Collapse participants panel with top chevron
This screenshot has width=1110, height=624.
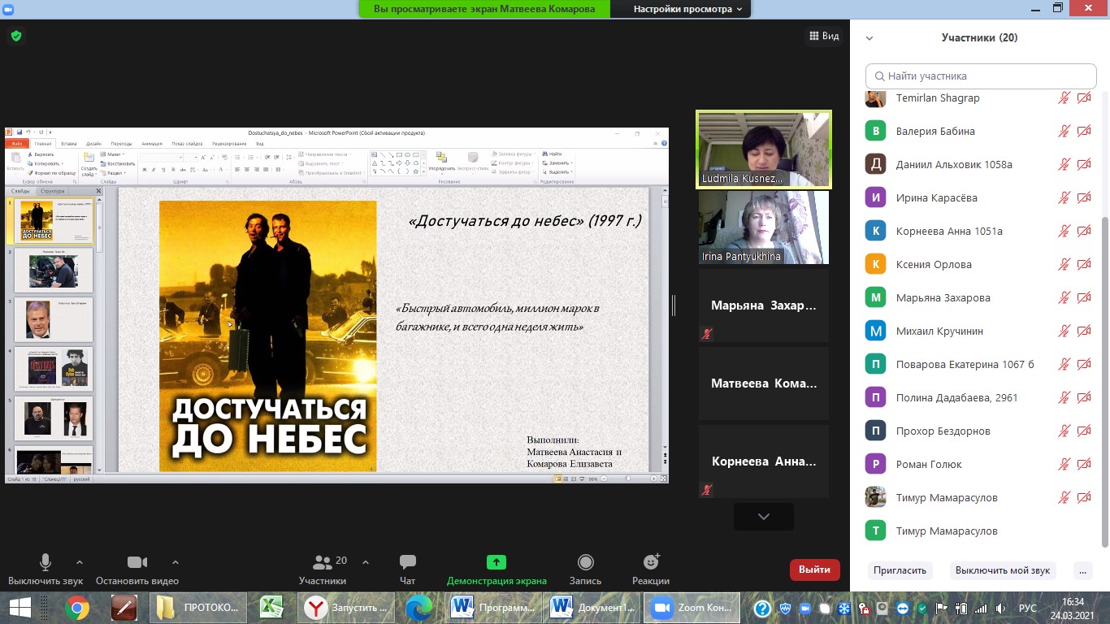(x=869, y=38)
